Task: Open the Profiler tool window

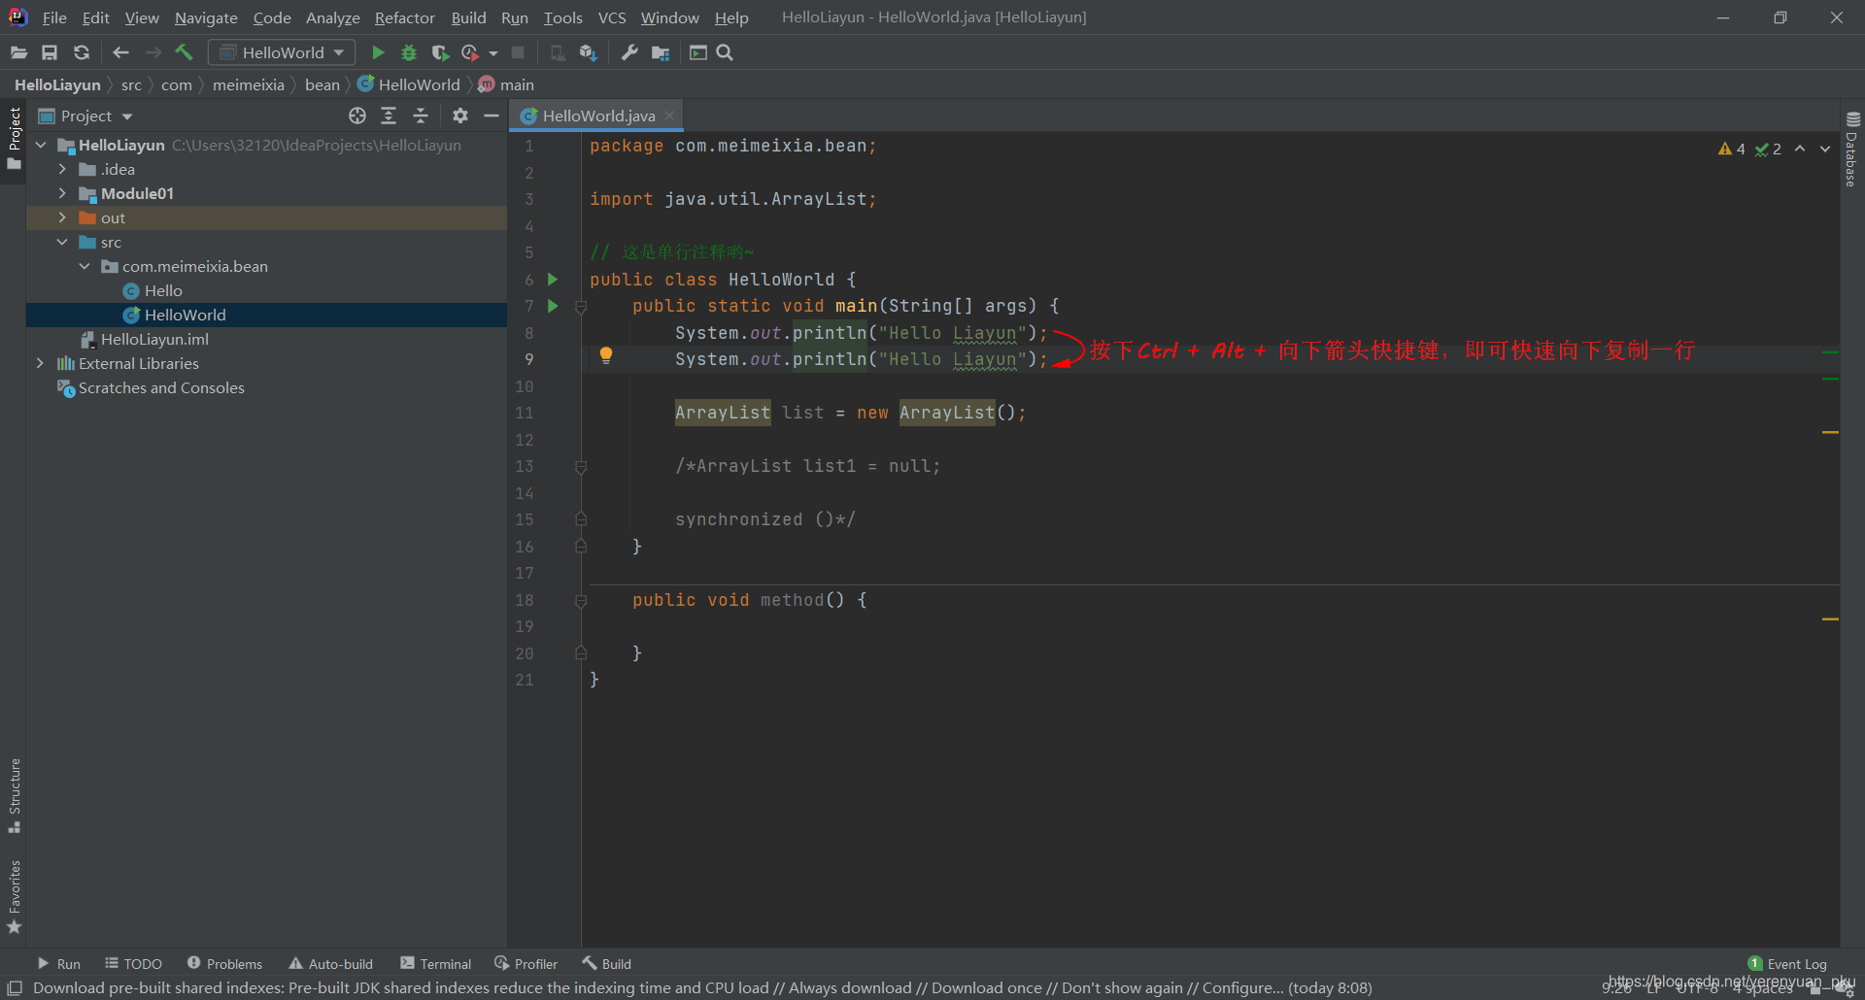Action: [x=526, y=964]
